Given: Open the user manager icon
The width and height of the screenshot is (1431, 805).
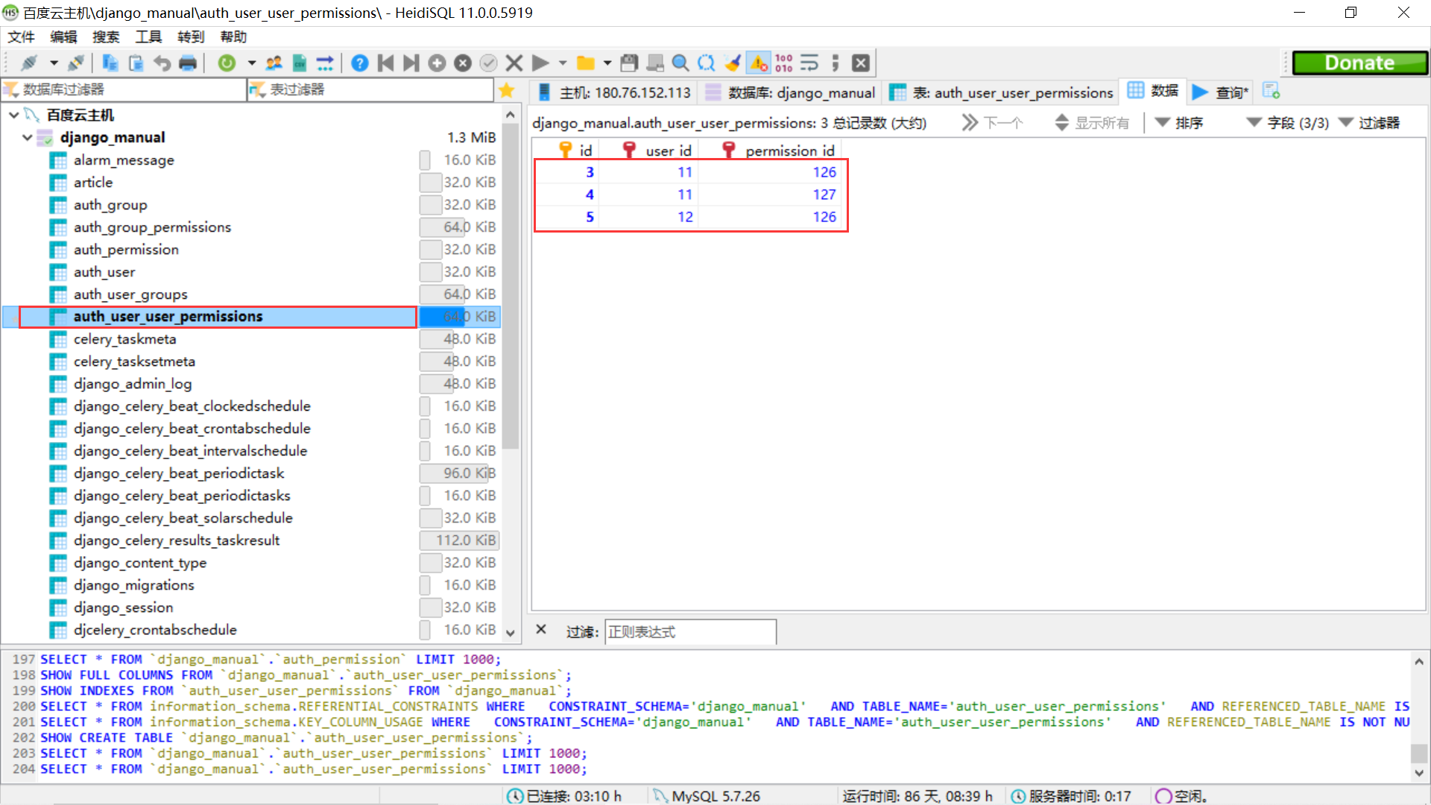Looking at the screenshot, I should [274, 63].
